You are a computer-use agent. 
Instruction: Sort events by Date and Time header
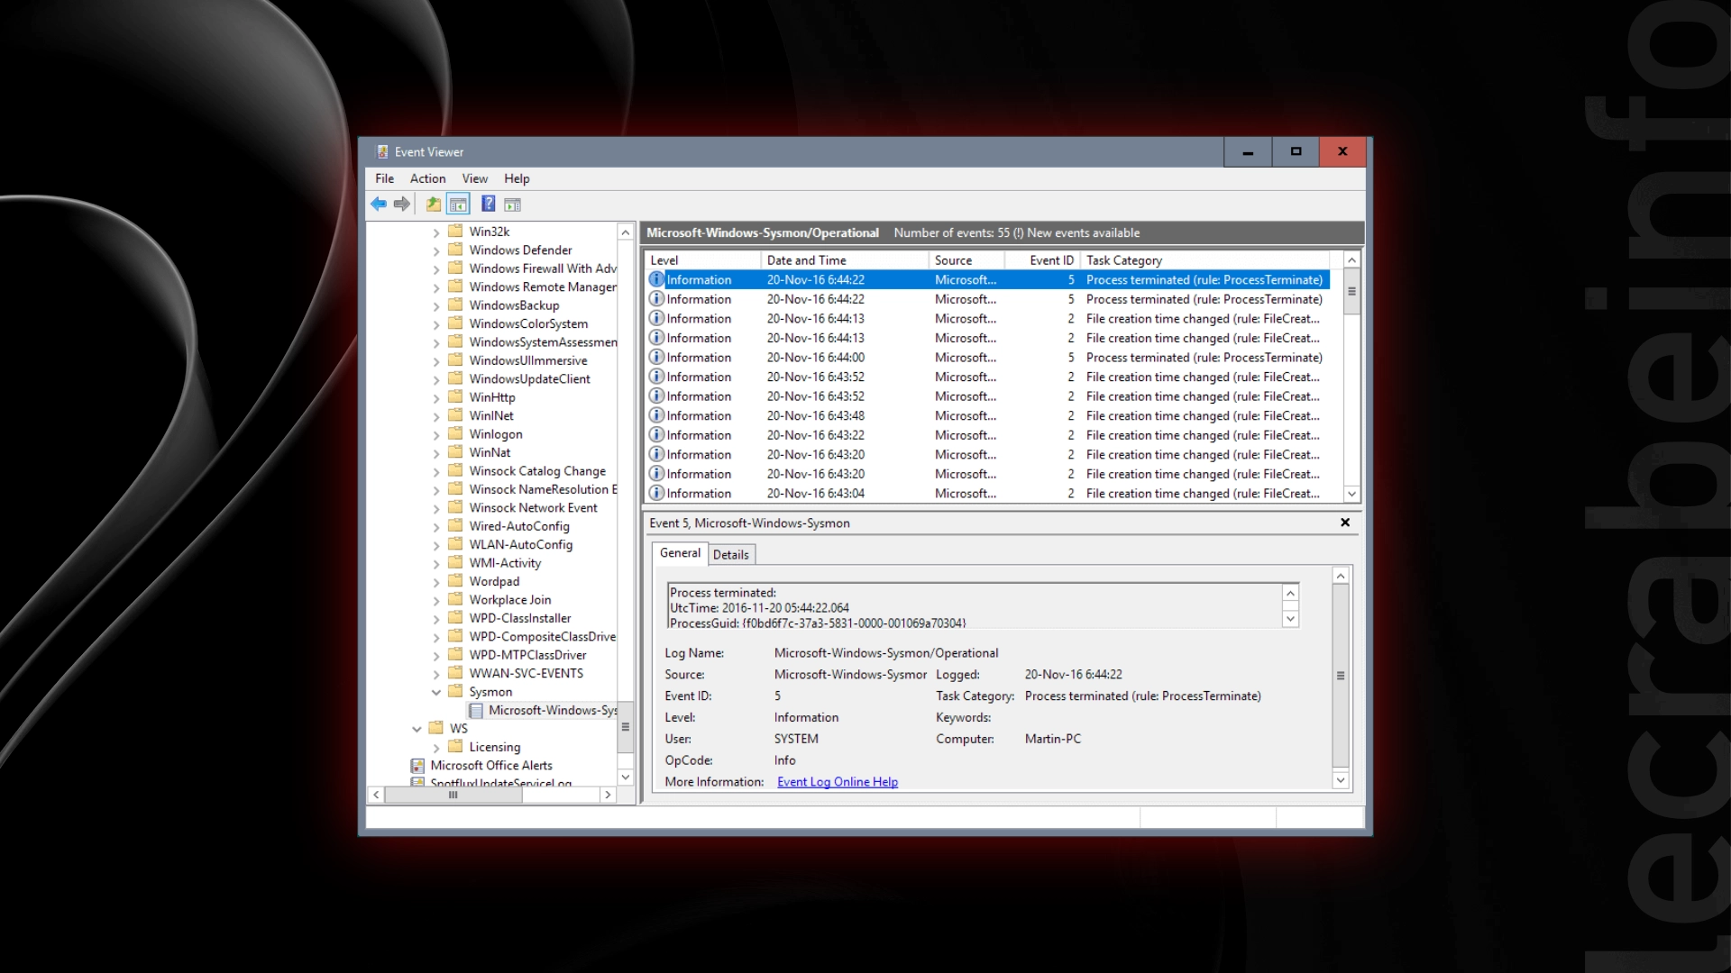(844, 260)
